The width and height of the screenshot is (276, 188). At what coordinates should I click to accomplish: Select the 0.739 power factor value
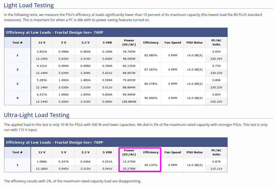(216, 66)
